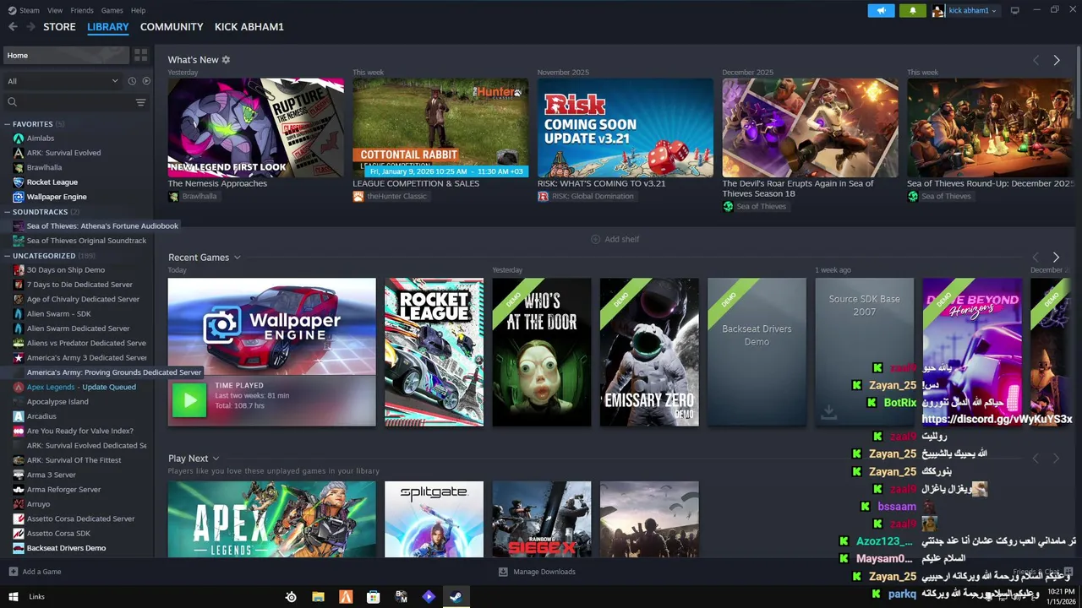1082x608 pixels.
Task: Switch to the STORE tab
Action: click(59, 27)
